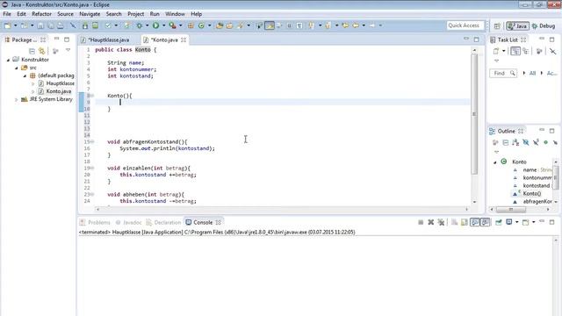Collapse the src folder node
This screenshot has height=316, width=562.
click(x=17, y=68)
